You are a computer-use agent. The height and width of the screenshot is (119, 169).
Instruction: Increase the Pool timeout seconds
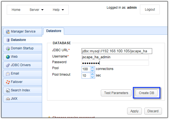92,74
